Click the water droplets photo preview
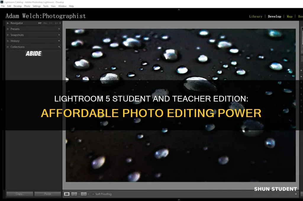 pos(180,105)
